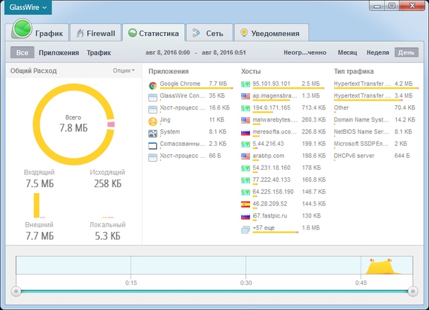Viewport: 429px width, 310px height.
Task: Click the Spanish flag next to 46.28.209.52
Action: click(x=246, y=204)
